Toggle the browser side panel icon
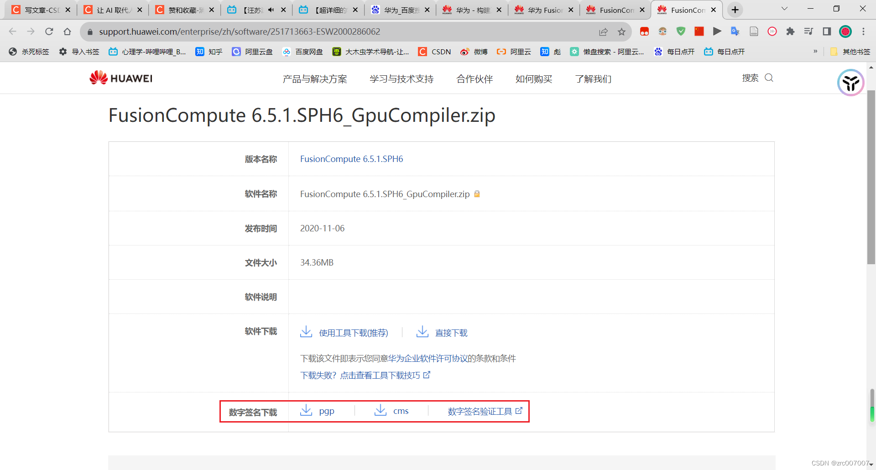The image size is (876, 470). (827, 31)
